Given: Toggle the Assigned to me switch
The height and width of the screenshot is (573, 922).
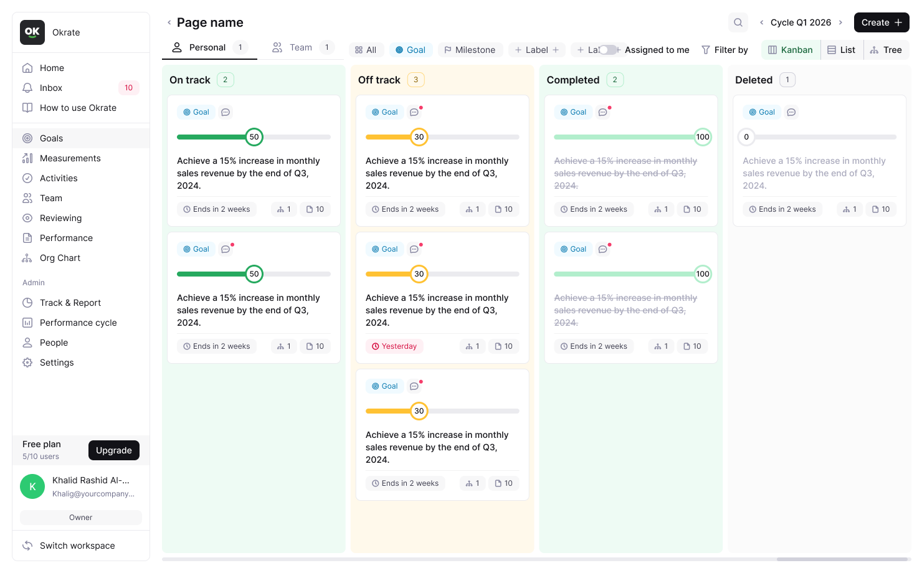Looking at the screenshot, I should (x=607, y=50).
